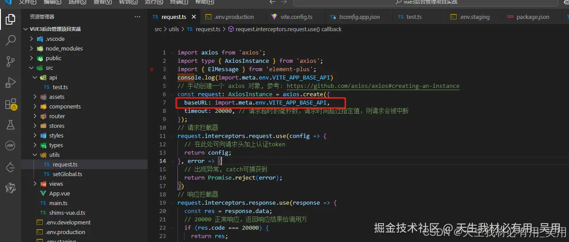Click 'AxiosInstance' in the line 2 import
Viewport: 569px width, 242px height.
(x=247, y=61)
